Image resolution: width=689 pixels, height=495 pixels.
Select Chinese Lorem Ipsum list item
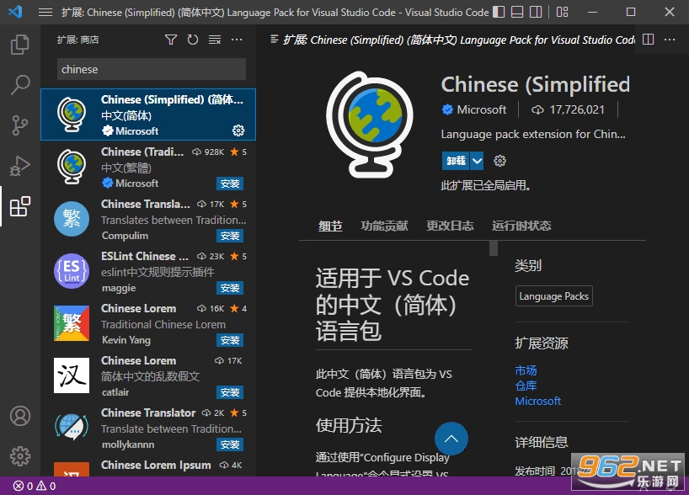pyautogui.click(x=148, y=466)
